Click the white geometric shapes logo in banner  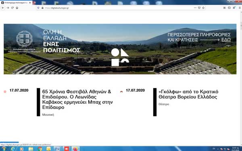click(120, 57)
